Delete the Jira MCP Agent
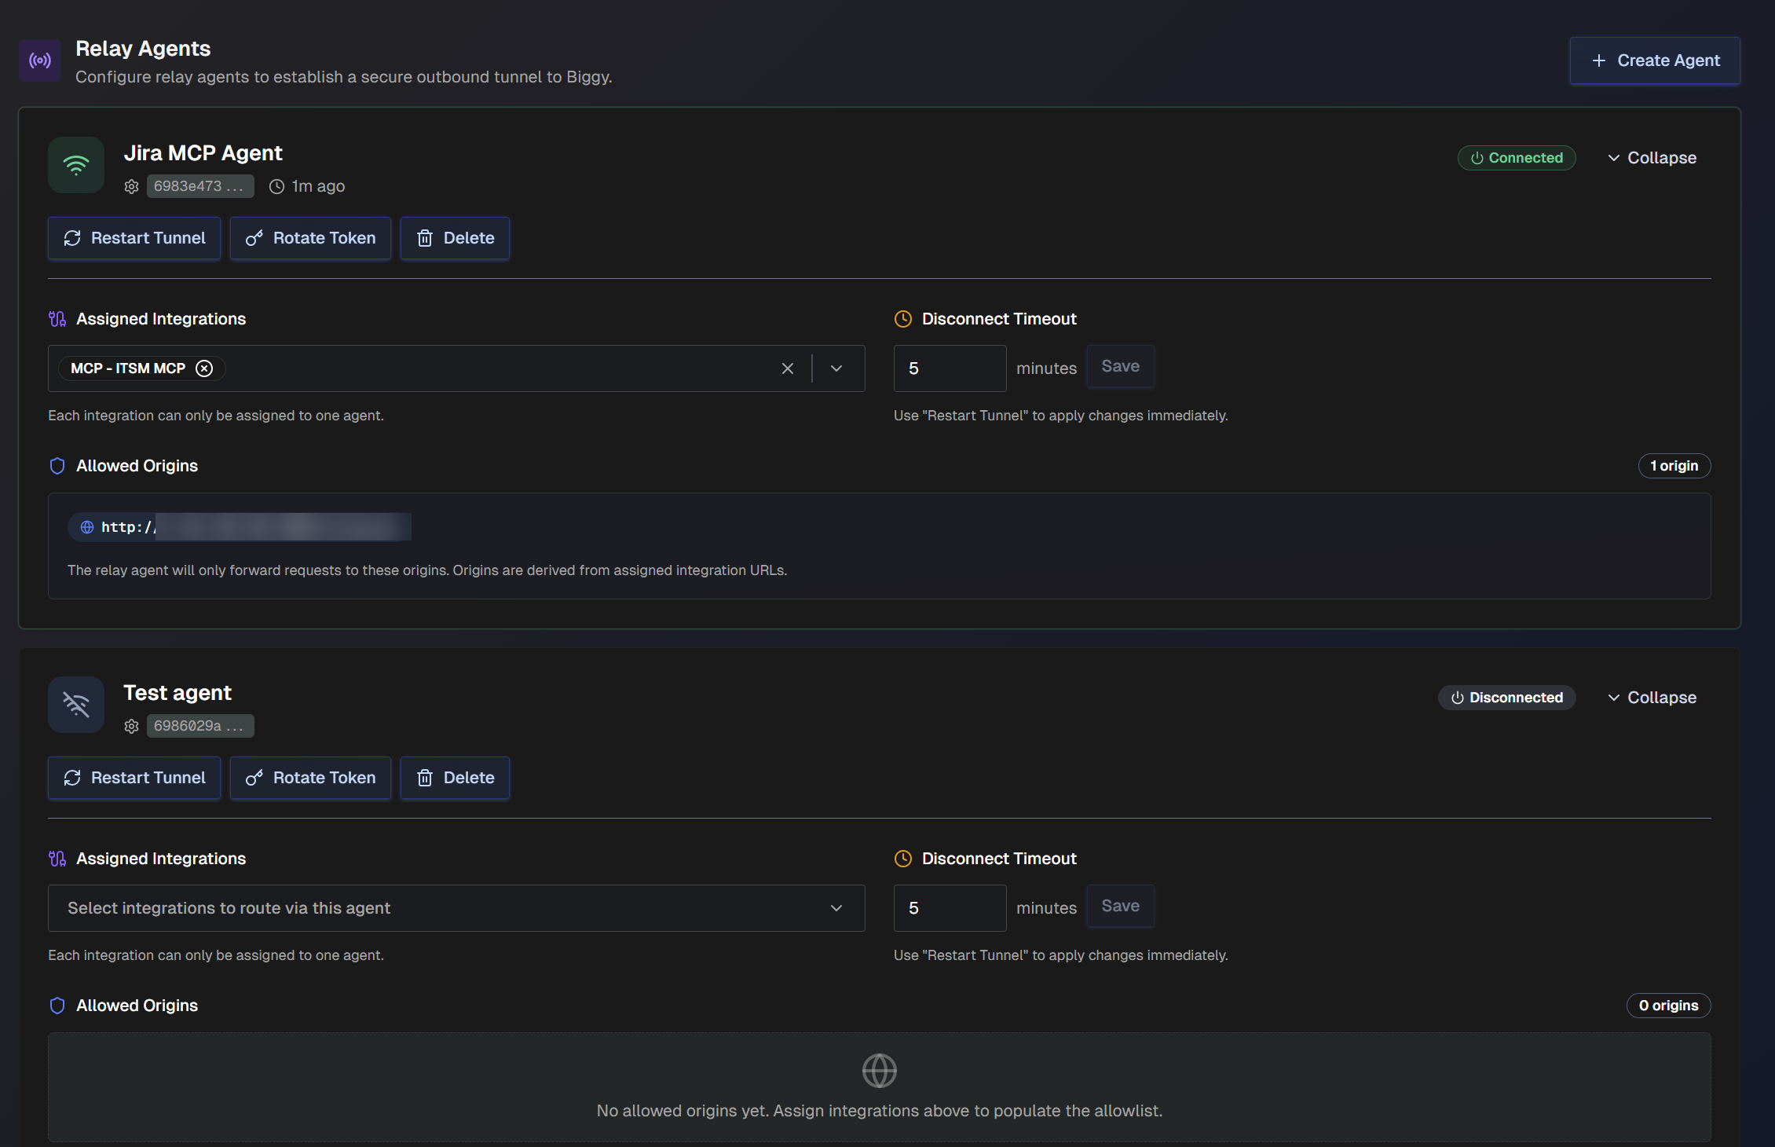The height and width of the screenshot is (1147, 1775). (x=455, y=238)
